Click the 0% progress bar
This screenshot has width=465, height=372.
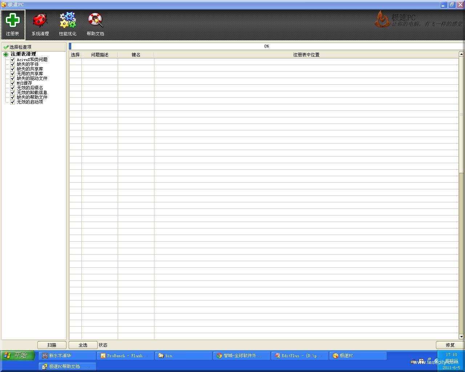tap(266, 46)
